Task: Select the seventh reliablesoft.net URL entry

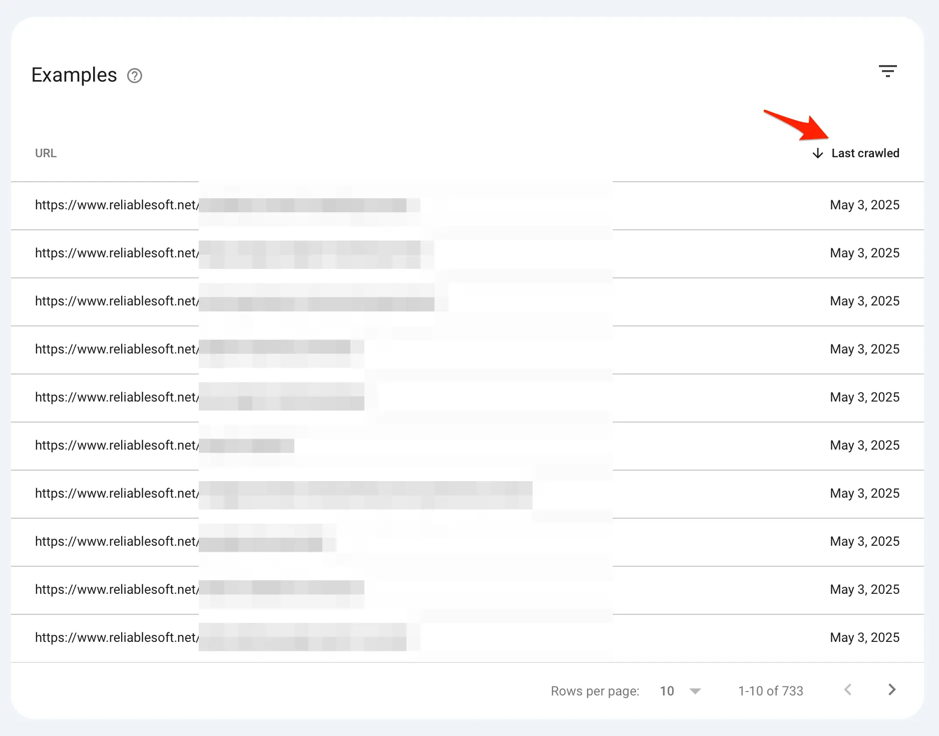Action: point(117,494)
